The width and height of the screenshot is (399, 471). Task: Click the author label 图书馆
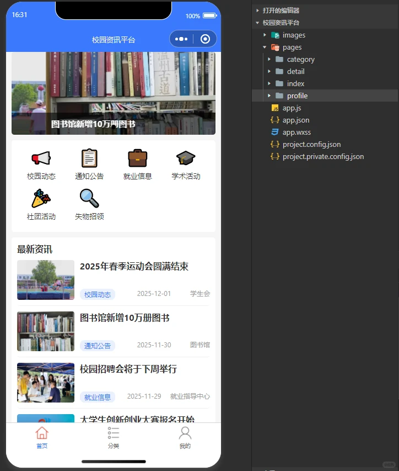click(200, 345)
